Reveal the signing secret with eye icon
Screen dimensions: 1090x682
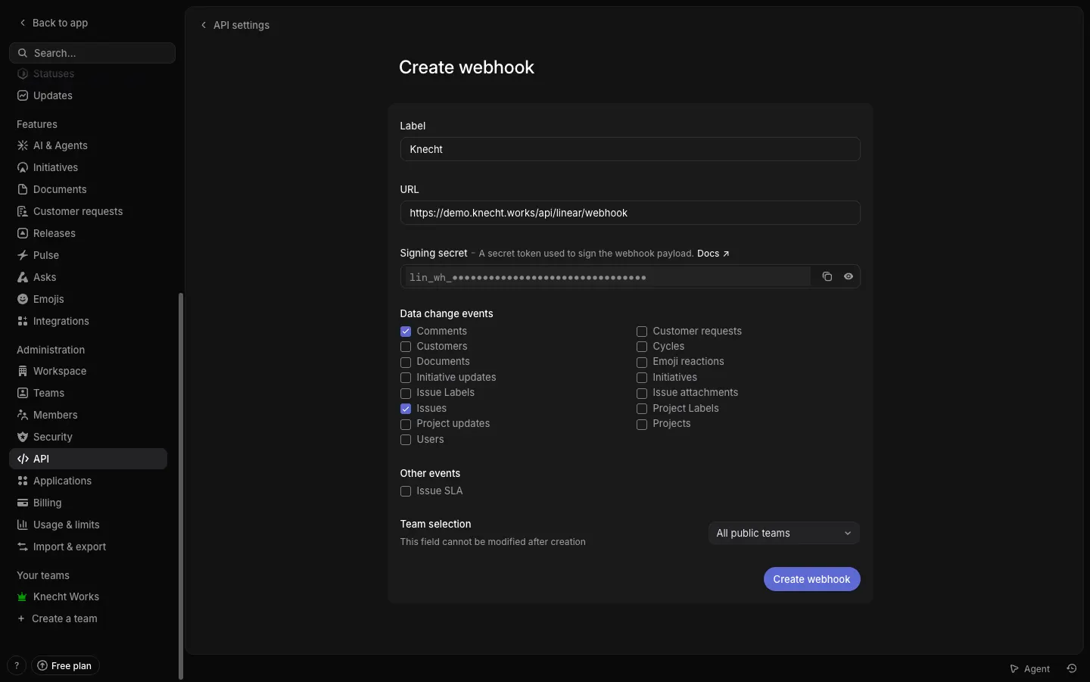849,277
